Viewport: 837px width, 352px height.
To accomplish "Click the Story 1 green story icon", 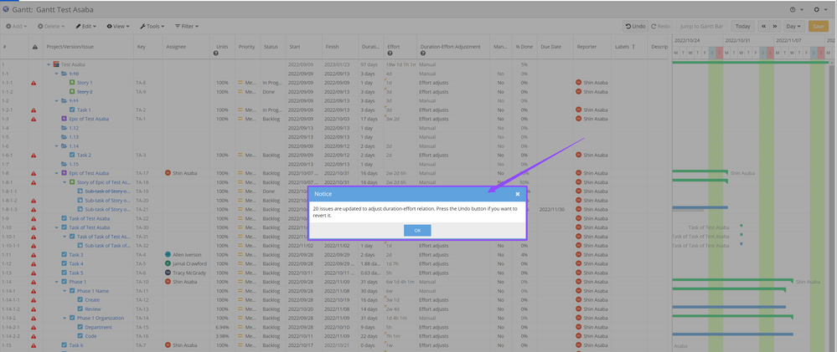I will point(72,83).
